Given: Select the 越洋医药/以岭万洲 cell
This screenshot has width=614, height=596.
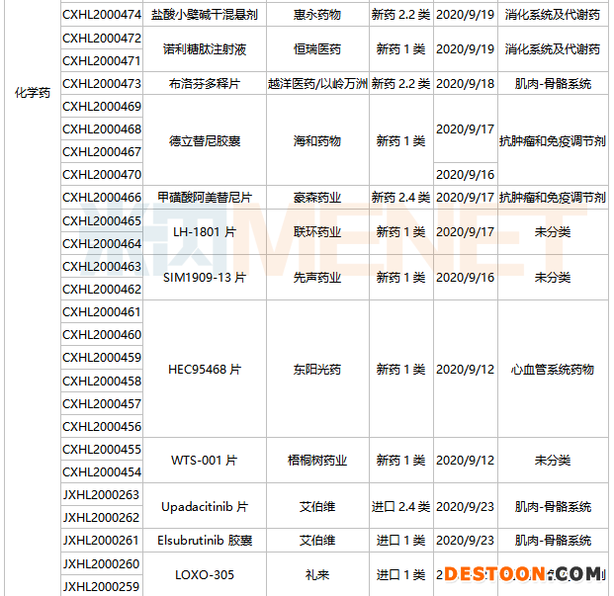Looking at the screenshot, I should tap(317, 84).
